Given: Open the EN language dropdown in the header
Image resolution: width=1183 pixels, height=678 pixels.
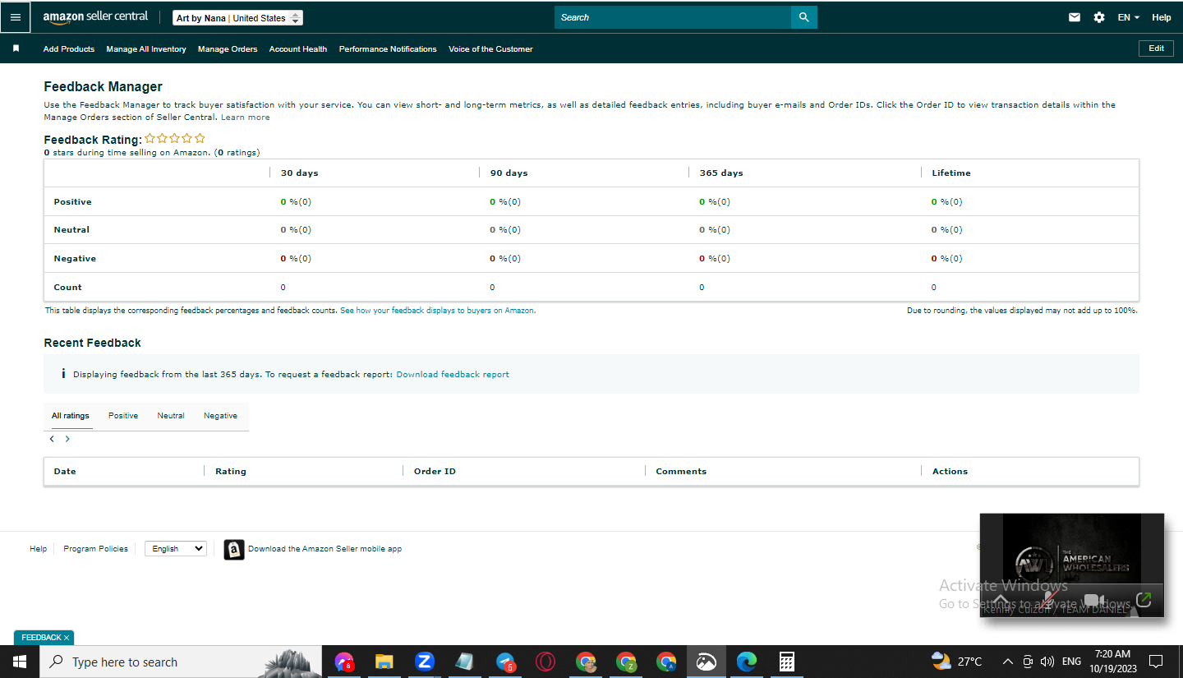Looking at the screenshot, I should point(1129,17).
